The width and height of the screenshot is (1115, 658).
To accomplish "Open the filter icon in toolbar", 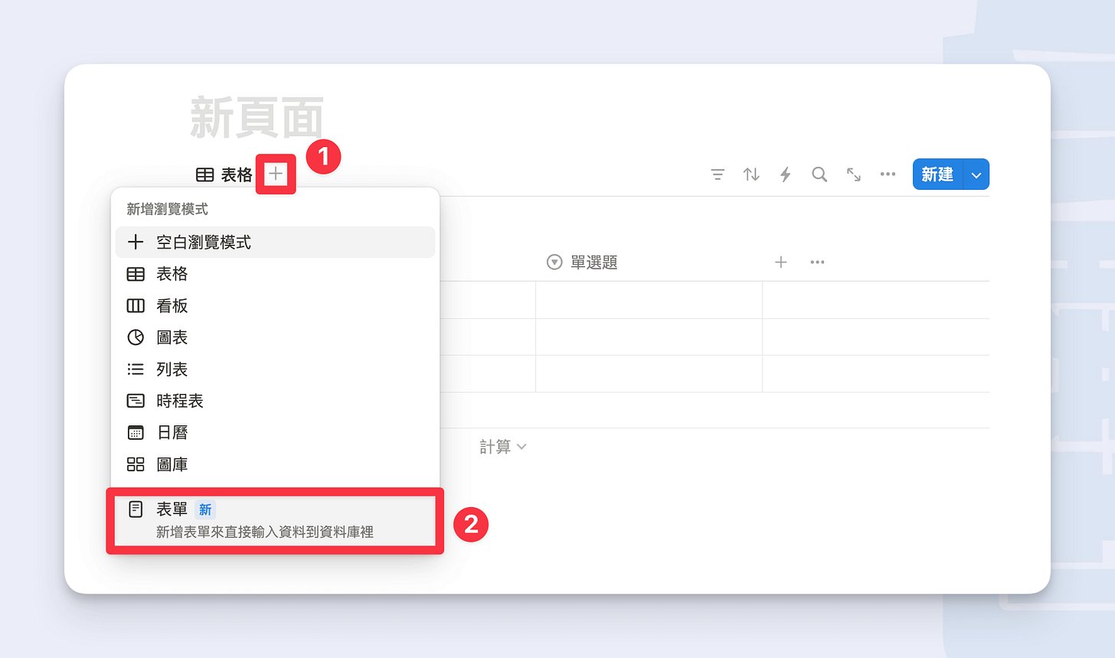I will click(718, 174).
